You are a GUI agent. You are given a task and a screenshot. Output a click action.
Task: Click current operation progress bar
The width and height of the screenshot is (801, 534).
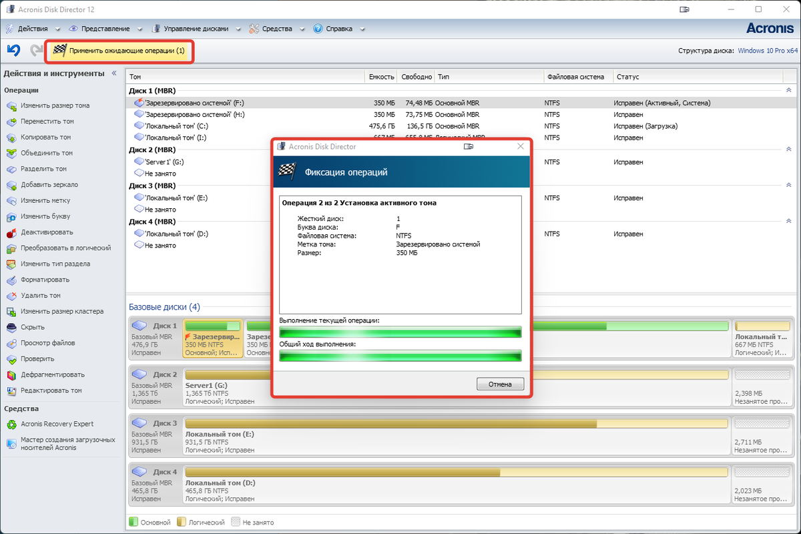tap(400, 332)
